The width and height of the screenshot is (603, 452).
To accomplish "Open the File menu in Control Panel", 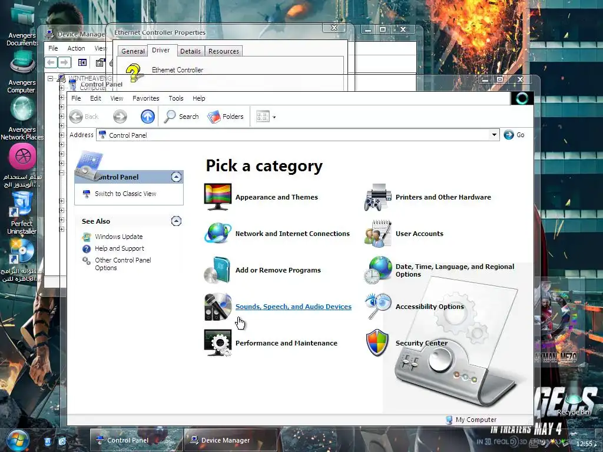I will pyautogui.click(x=76, y=98).
